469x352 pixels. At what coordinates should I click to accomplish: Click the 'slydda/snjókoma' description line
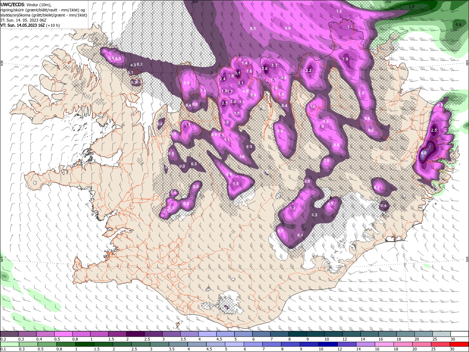(44, 15)
